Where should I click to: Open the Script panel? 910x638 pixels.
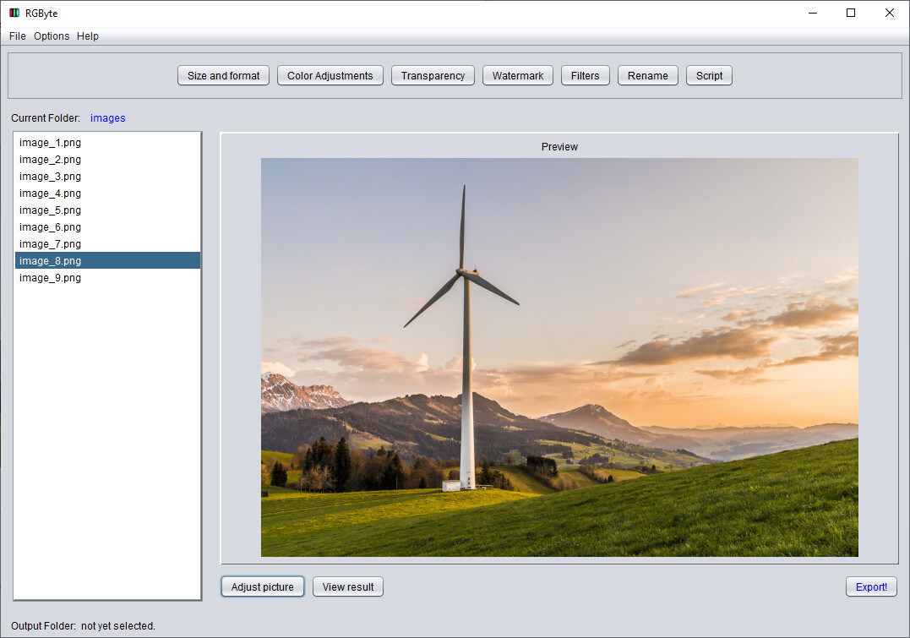[x=708, y=75]
